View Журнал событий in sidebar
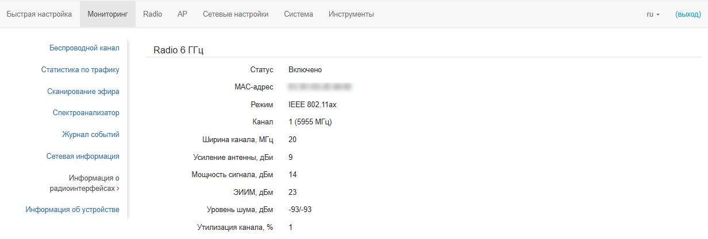 pyautogui.click(x=90, y=135)
